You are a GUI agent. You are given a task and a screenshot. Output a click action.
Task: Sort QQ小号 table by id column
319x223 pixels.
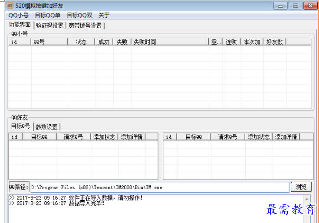(20, 42)
